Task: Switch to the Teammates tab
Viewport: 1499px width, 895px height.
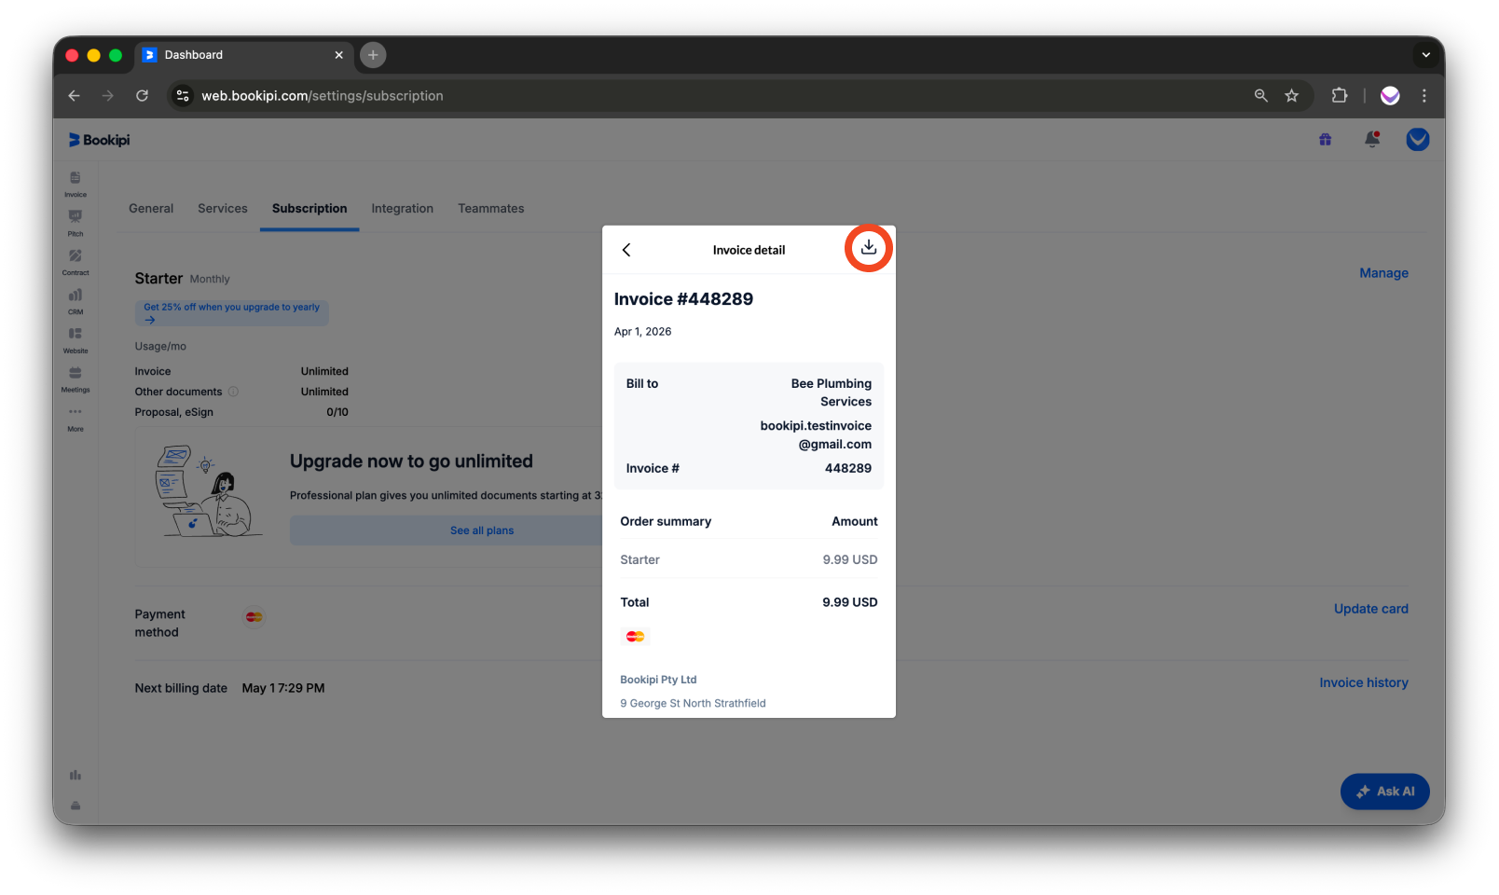Action: pyautogui.click(x=490, y=208)
